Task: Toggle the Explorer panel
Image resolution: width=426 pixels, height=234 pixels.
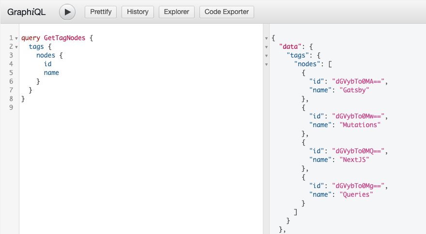Action: 177,12
